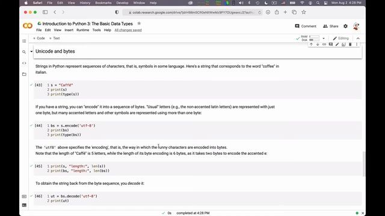The width and height of the screenshot is (385, 216).
Task: Open the Comment button
Action: point(306,26)
